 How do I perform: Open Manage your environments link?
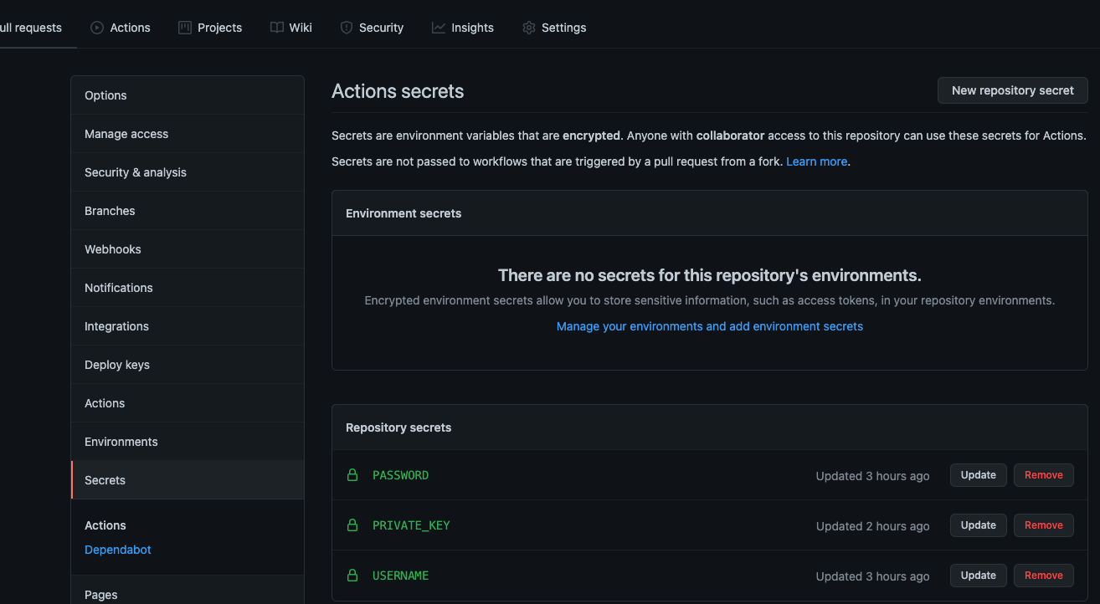pos(709,326)
